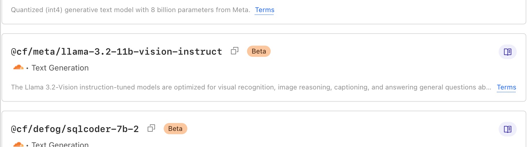Click the @cf/meta/llama-3.2-11b-vision-instruct model title

tap(116, 51)
